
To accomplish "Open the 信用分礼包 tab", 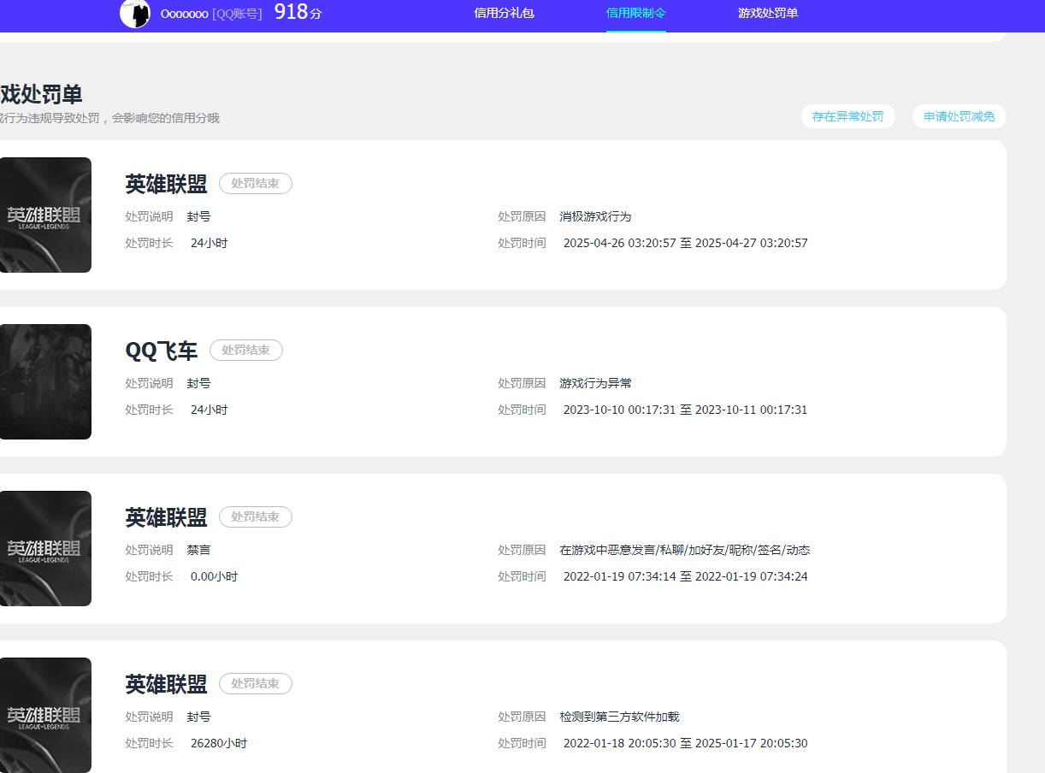I will click(x=504, y=13).
